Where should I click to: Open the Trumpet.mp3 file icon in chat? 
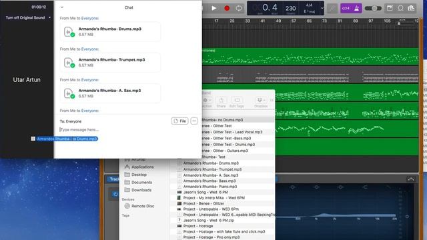(69, 63)
